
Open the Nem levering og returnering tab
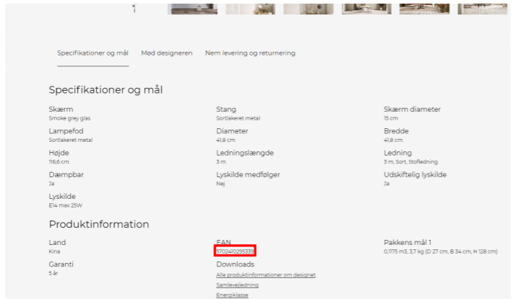coord(250,53)
